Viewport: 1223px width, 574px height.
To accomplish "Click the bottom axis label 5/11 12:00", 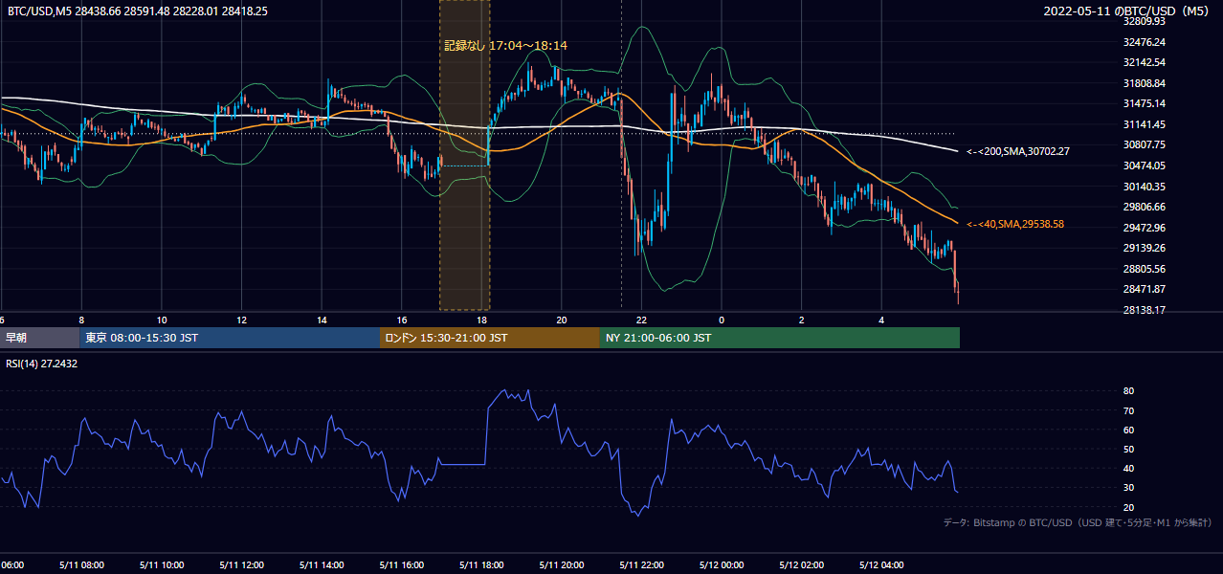I will (x=242, y=564).
